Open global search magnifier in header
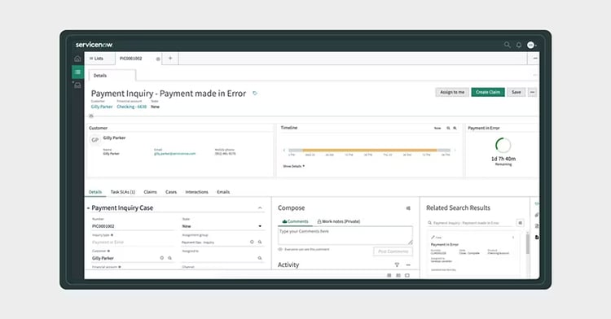The width and height of the screenshot is (611, 319). pyautogui.click(x=507, y=45)
